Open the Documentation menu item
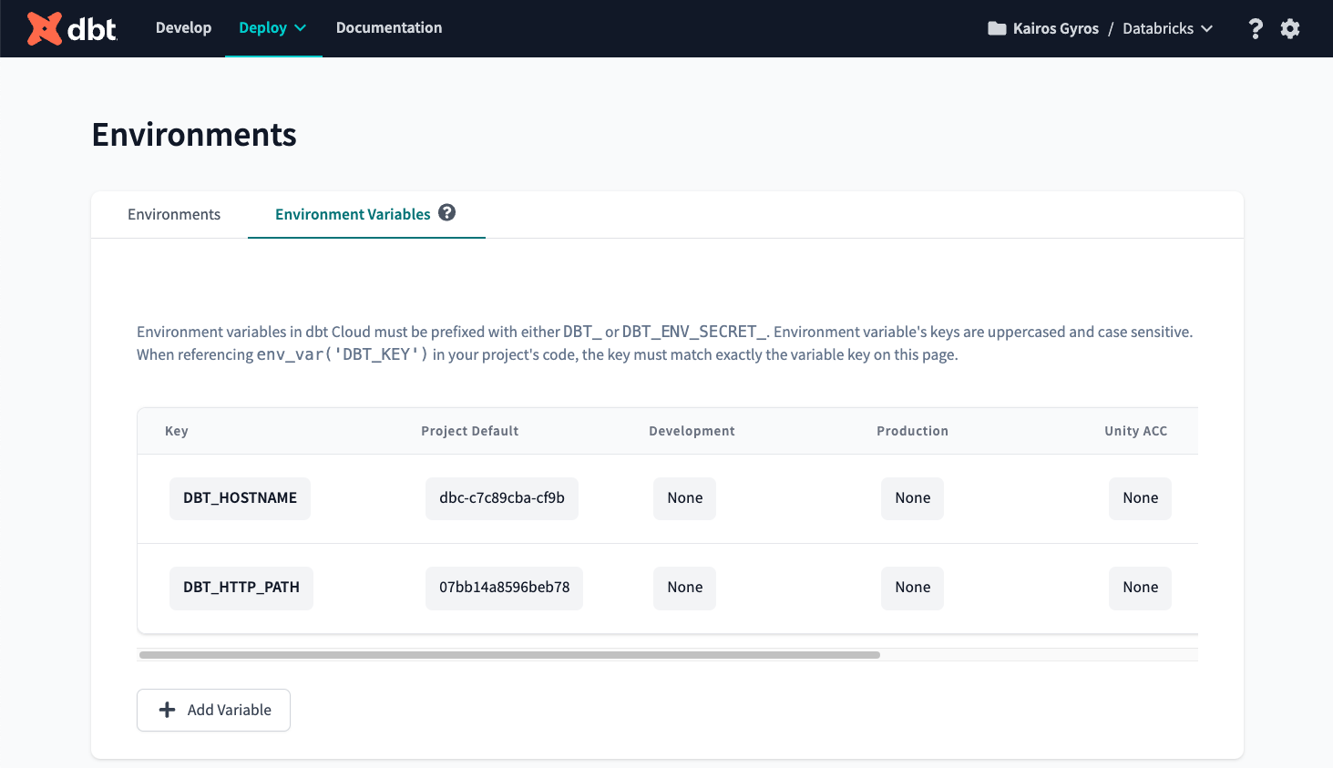This screenshot has height=768, width=1333. tap(389, 27)
